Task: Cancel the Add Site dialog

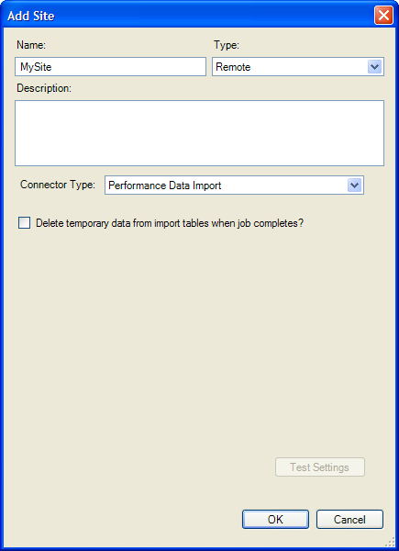Action: pos(349,520)
